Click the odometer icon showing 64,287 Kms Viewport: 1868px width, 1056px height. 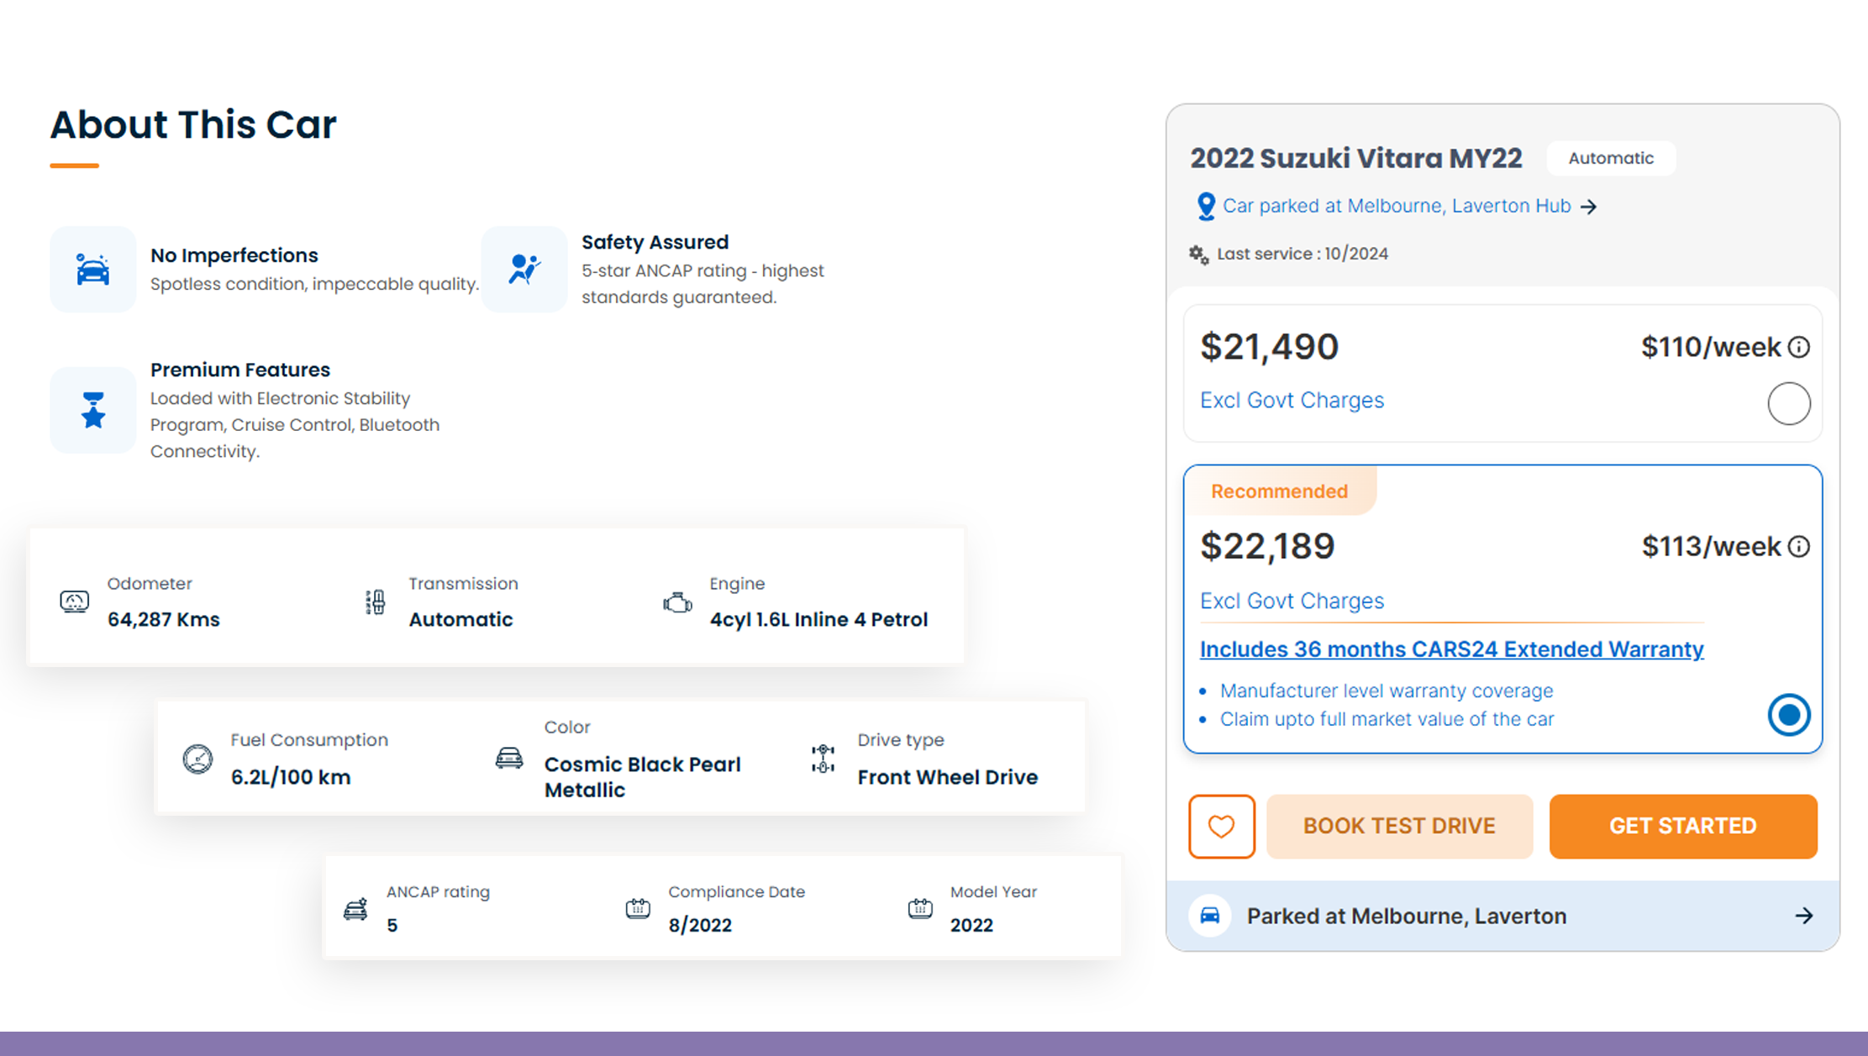pyautogui.click(x=76, y=602)
